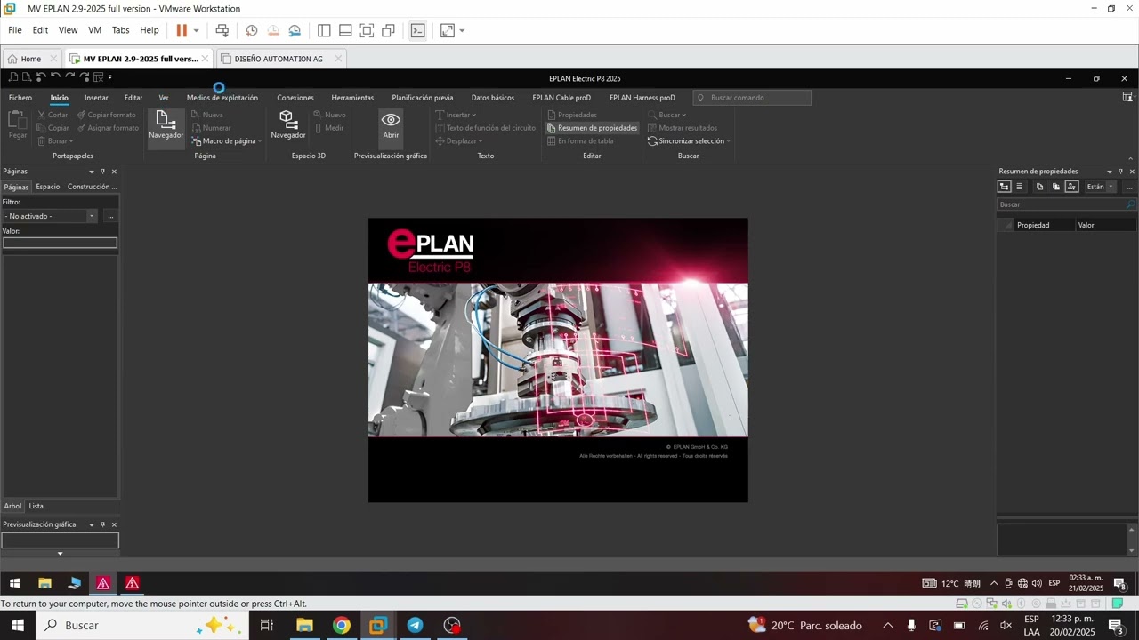Click Numerar in the Página group

[211, 128]
